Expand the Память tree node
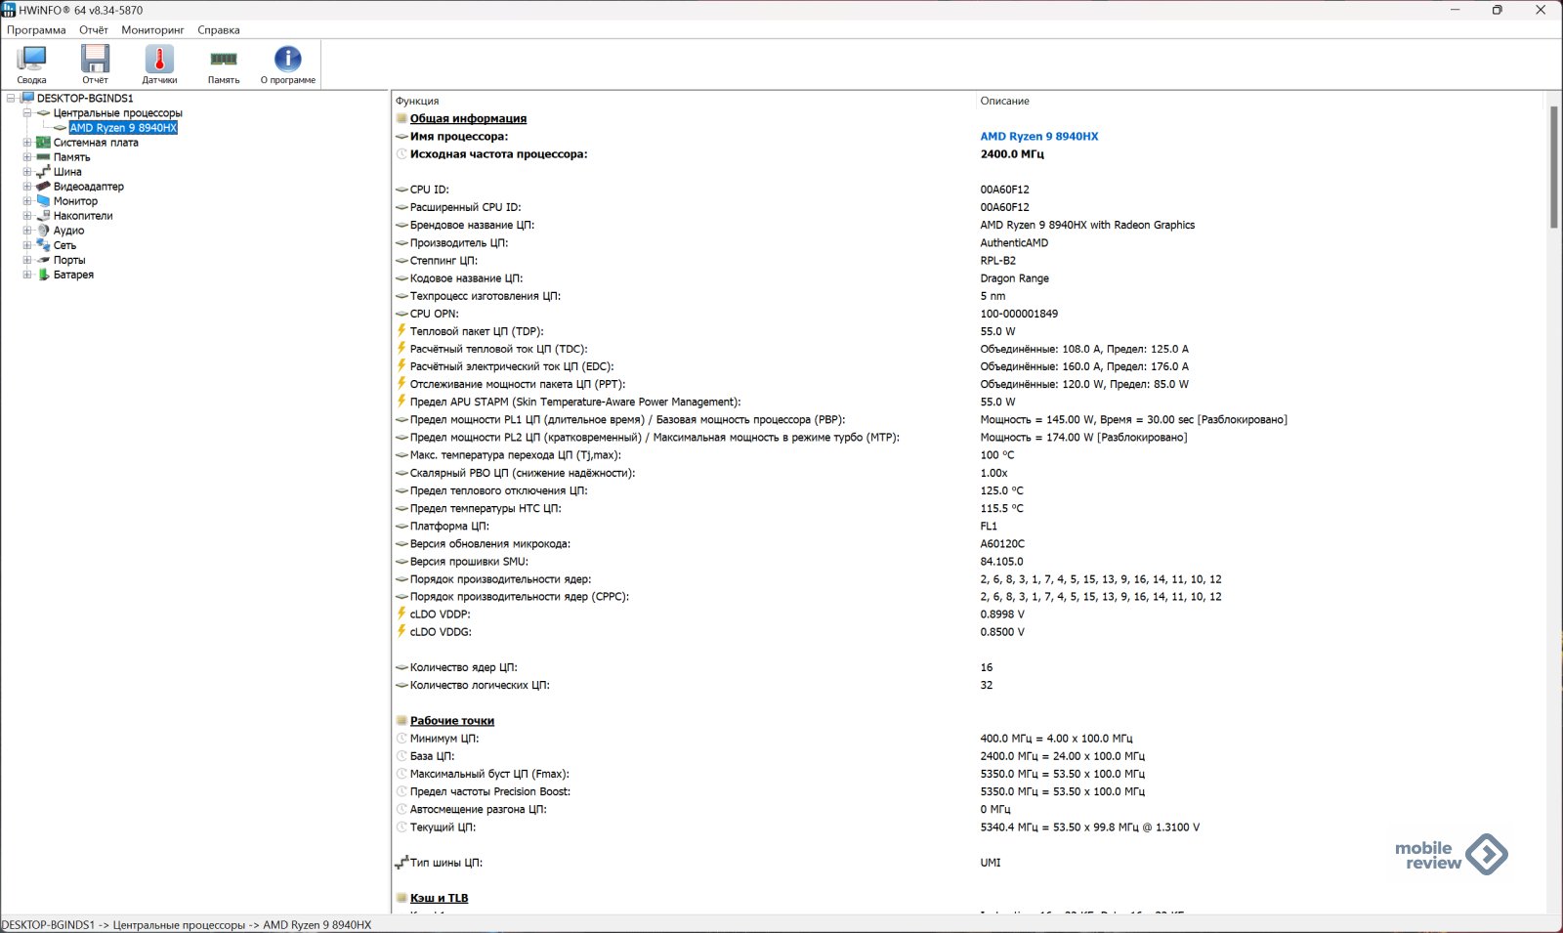The image size is (1563, 933). [x=27, y=157]
